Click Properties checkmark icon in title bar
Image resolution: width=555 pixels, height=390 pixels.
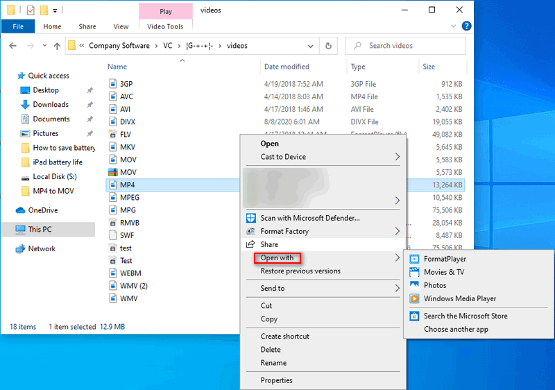tap(31, 10)
